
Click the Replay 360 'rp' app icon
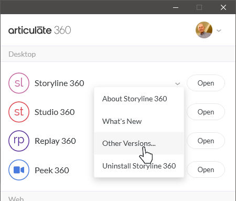(19, 141)
